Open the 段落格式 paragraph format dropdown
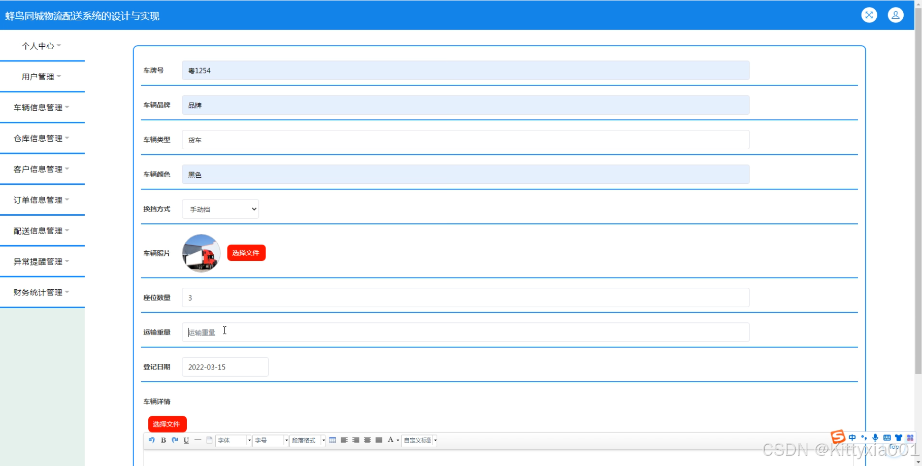The height and width of the screenshot is (466, 922). tap(307, 441)
